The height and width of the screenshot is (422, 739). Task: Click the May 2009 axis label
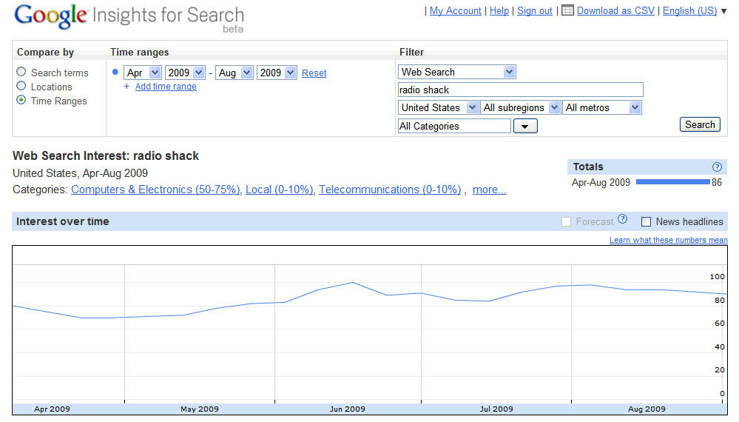tap(200, 409)
